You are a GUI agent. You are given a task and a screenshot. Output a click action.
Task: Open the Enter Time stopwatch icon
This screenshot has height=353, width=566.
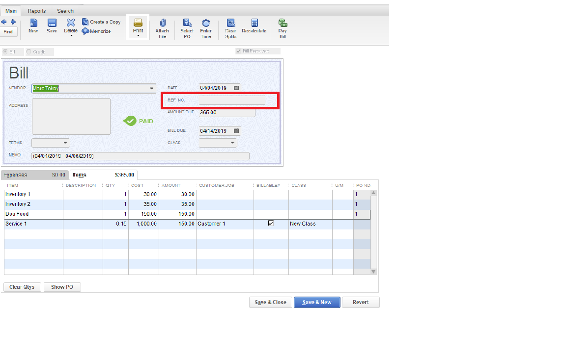click(x=206, y=23)
